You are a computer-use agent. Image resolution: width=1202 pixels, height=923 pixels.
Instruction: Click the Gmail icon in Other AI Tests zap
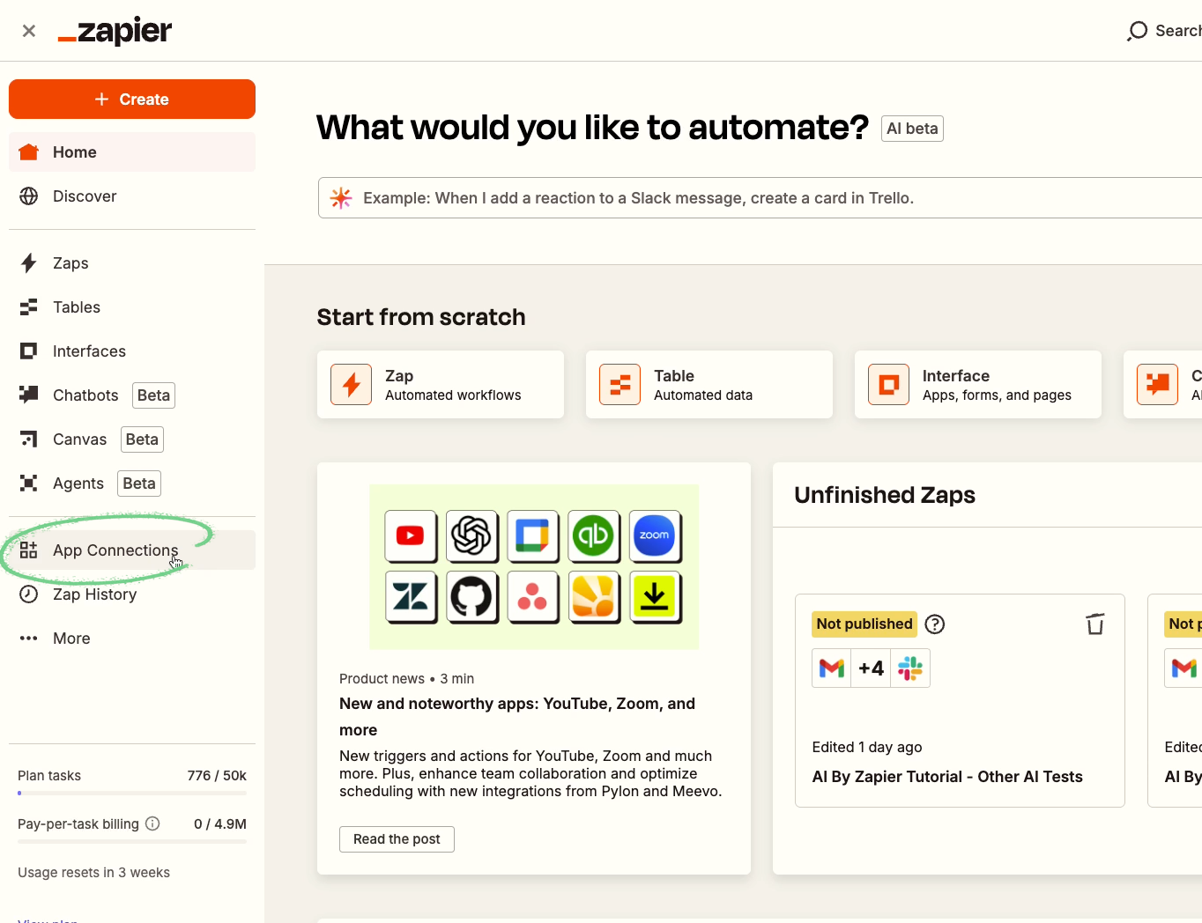pyautogui.click(x=831, y=668)
